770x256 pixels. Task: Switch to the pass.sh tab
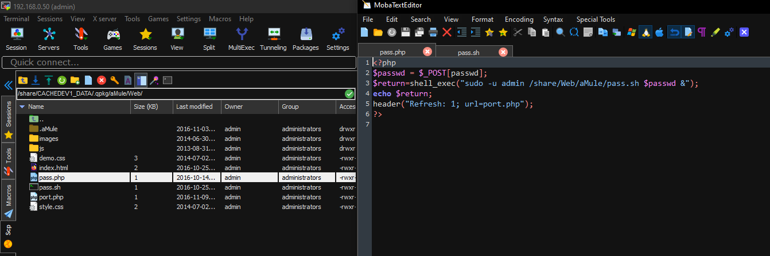[468, 53]
